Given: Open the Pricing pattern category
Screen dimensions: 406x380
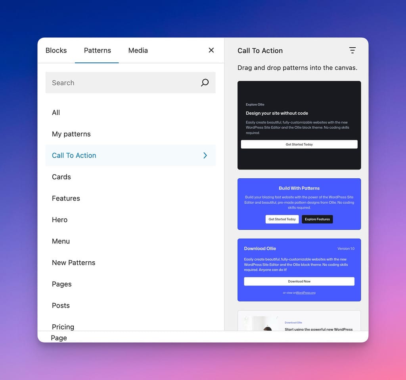Looking at the screenshot, I should click(63, 326).
